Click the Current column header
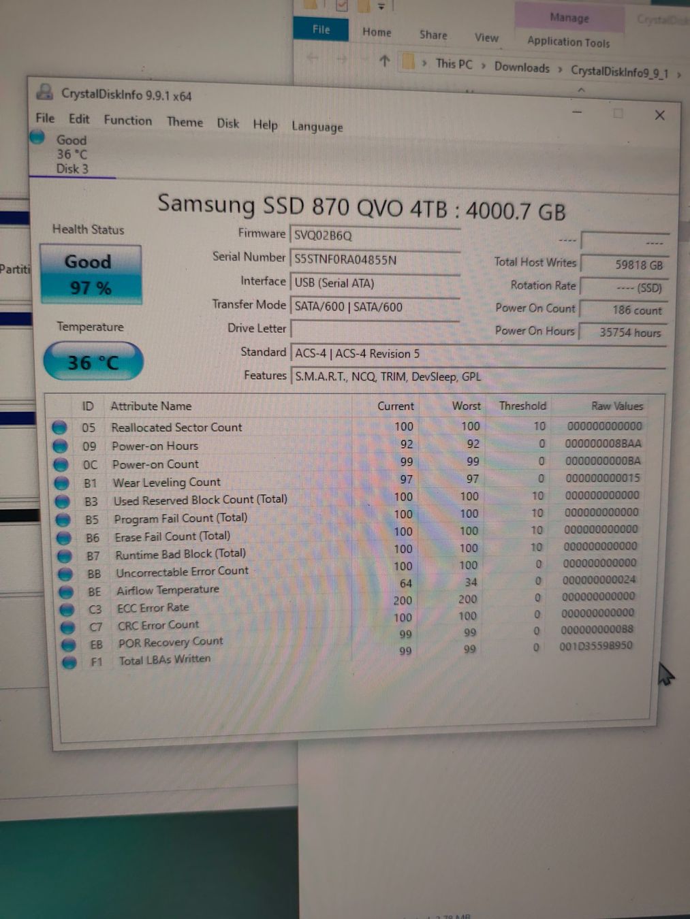 click(x=396, y=406)
